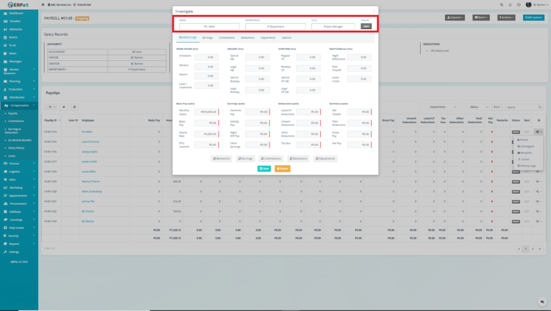The width and height of the screenshot is (551, 311).
Task: Open the mail envelope icon in header
Action: [519, 4]
